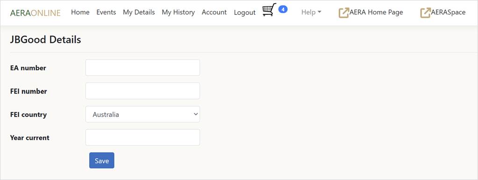The width and height of the screenshot is (478, 180).
Task: Open the shopping cart icon
Action: (269, 10)
